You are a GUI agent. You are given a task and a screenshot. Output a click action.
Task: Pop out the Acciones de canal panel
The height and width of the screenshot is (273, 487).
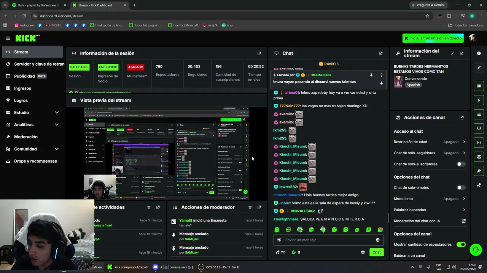click(462, 118)
